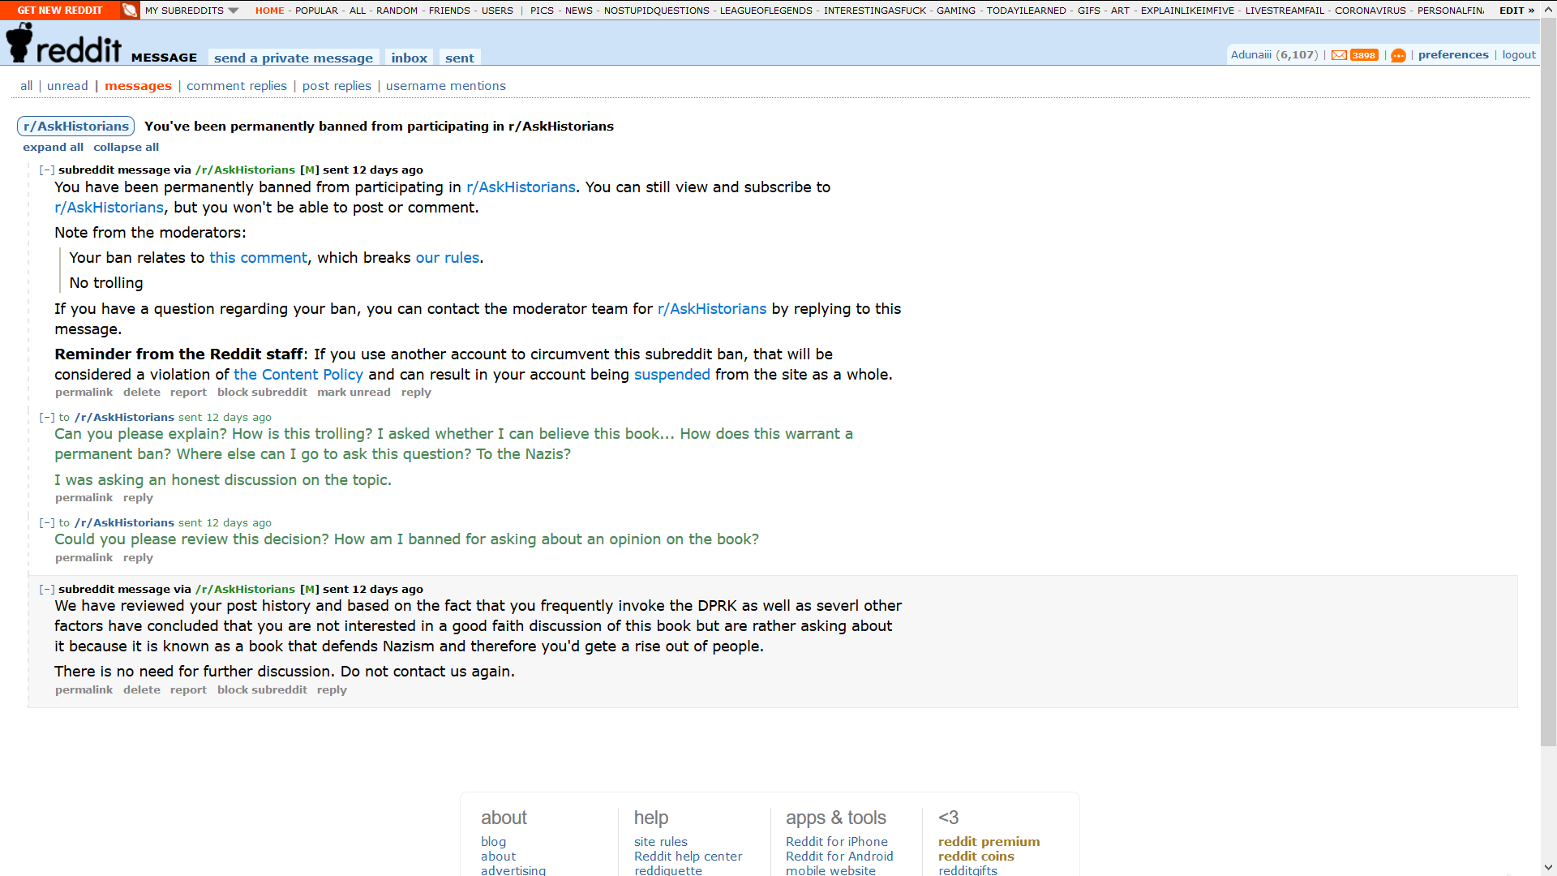The height and width of the screenshot is (876, 1557).
Task: Collapse the 'We have reviewed your post history' message
Action: 47,590
